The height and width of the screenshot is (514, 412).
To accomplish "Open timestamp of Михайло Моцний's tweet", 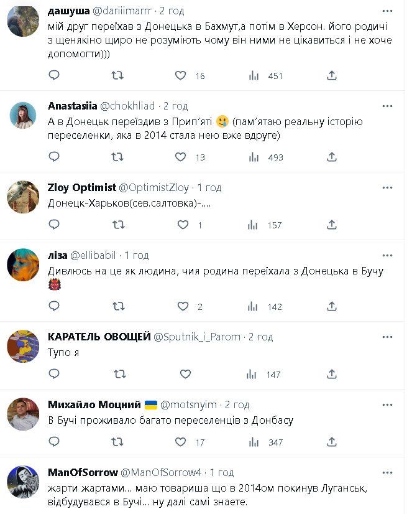I will (236, 404).
